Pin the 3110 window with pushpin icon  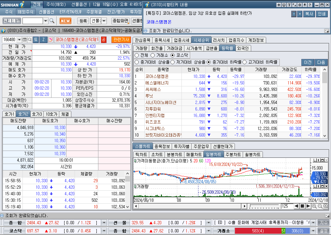(x=305, y=5)
